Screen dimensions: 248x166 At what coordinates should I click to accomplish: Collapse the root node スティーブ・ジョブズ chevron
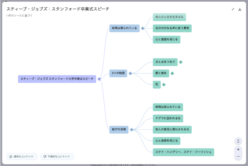(x=99, y=79)
